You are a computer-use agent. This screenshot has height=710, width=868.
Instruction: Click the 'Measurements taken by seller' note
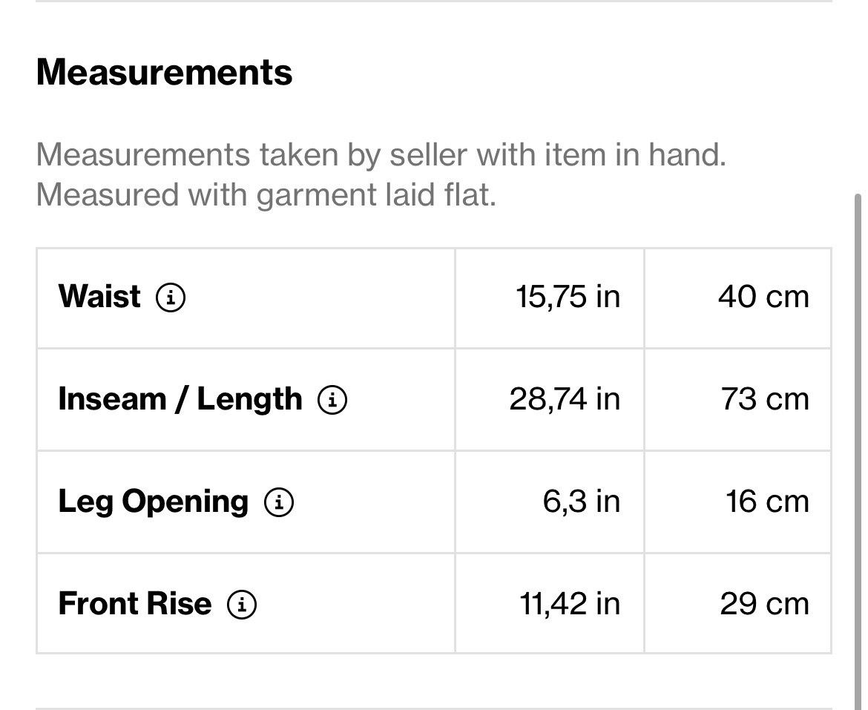tap(381, 154)
